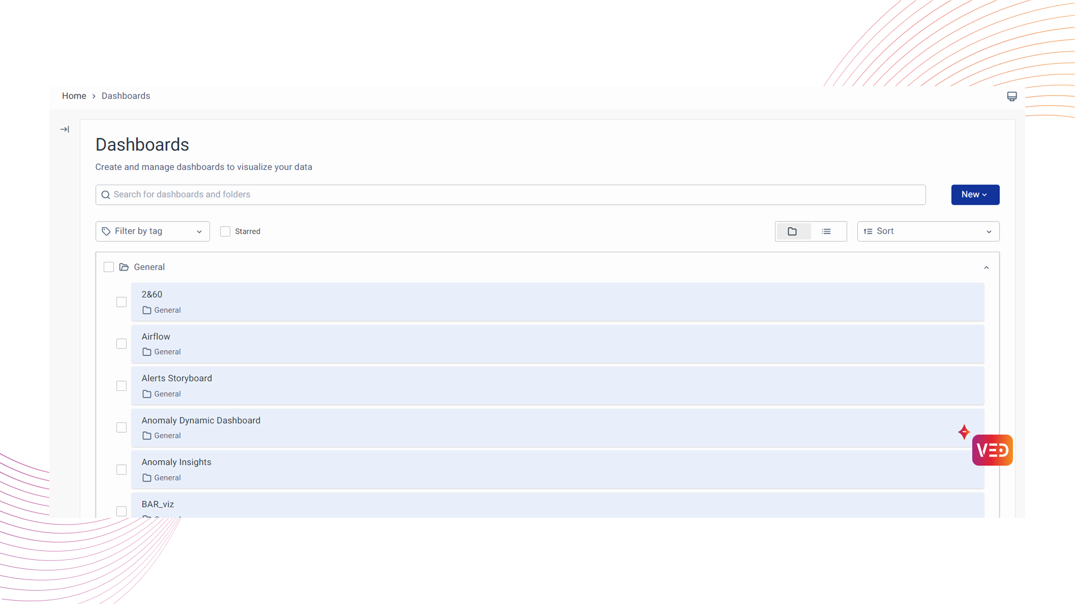Expand the sidebar with arrow icon
Image resolution: width=1075 pixels, height=604 pixels.
pyautogui.click(x=65, y=129)
